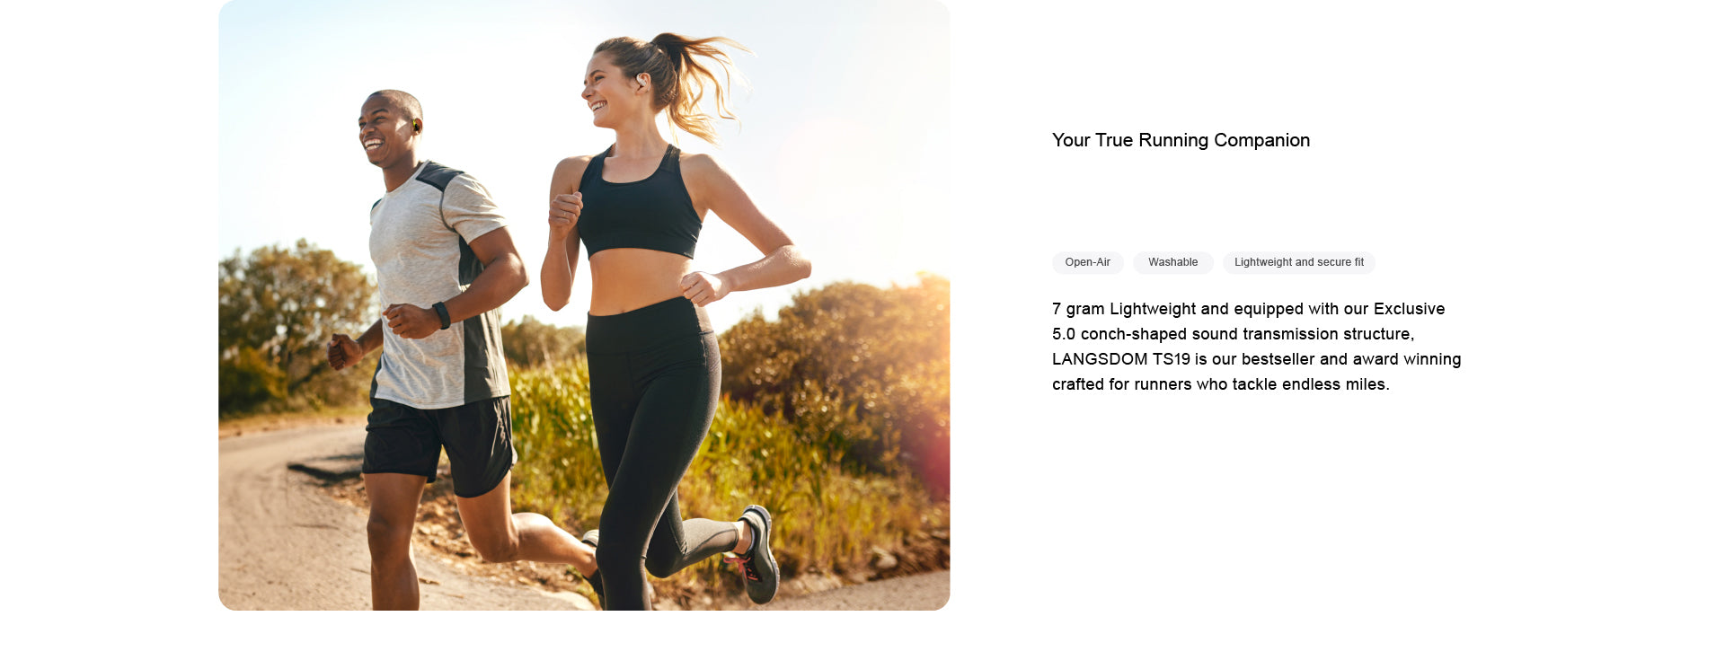Click the woman's black sports top
Viewport: 1725px width, 669px height.
(638, 202)
